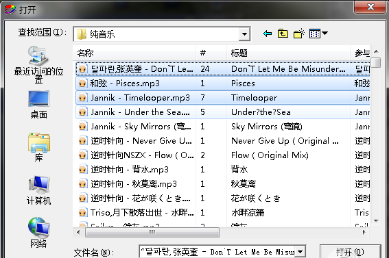Click mp3 icon of 秋葉离.mp3 row

click(83, 184)
